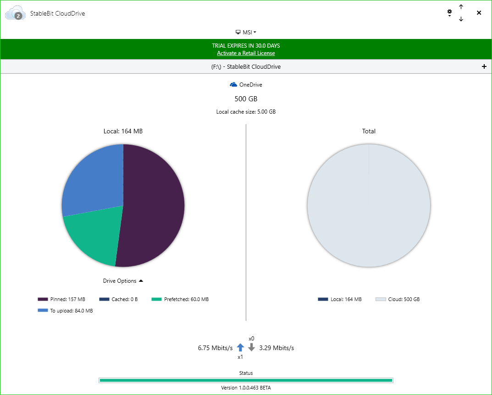
Task: Click the blue upload arrow icon
Action: tap(240, 347)
